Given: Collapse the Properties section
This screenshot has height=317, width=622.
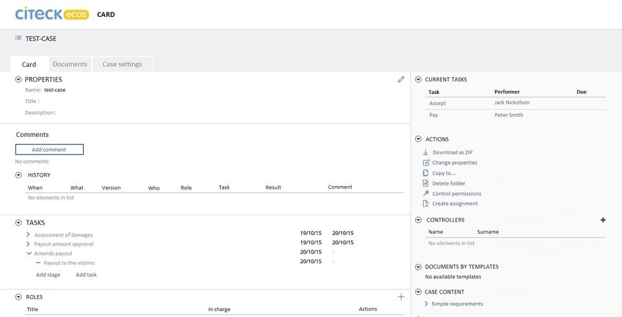Looking at the screenshot, I should [18, 80].
